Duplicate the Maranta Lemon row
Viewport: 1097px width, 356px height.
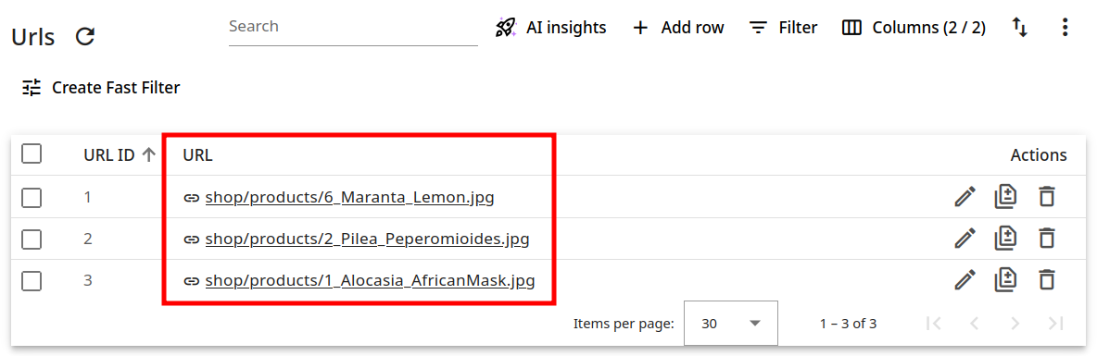pyautogui.click(x=1005, y=198)
